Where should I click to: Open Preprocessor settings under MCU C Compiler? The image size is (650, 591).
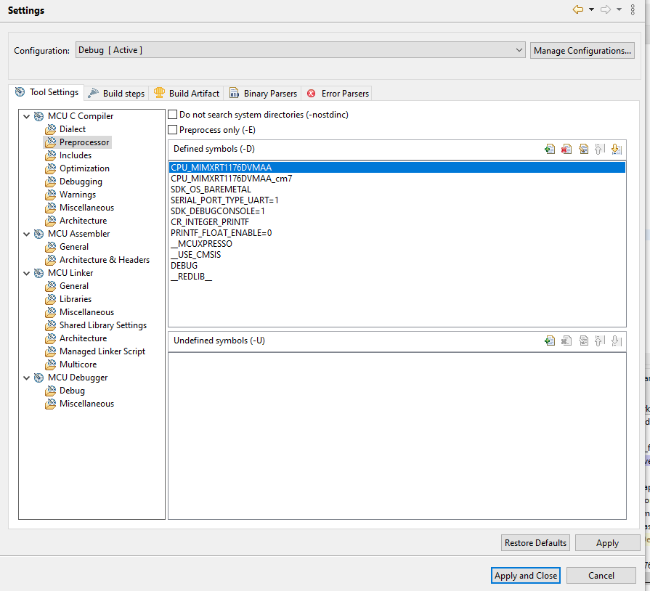click(x=84, y=142)
